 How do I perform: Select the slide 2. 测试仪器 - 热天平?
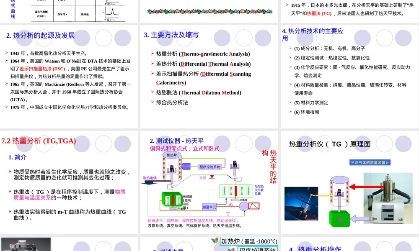209,182
